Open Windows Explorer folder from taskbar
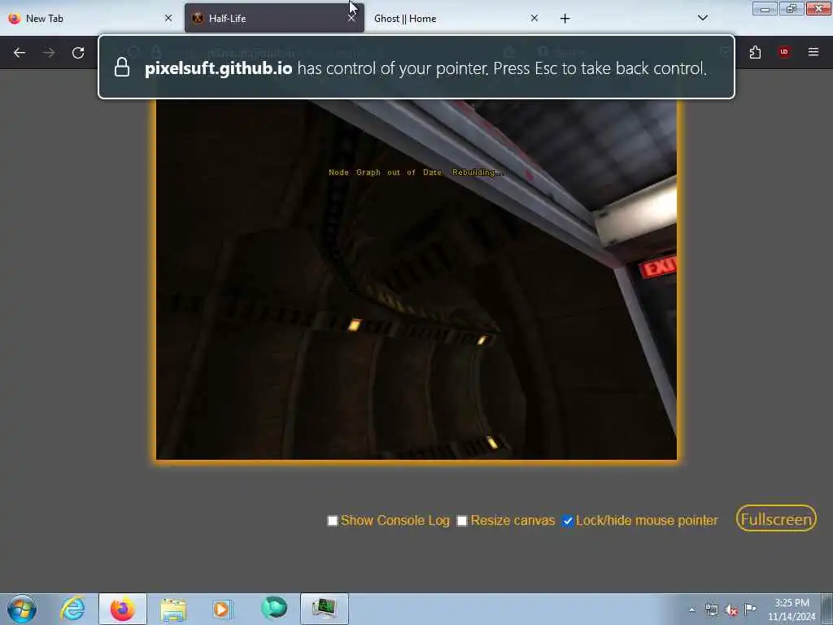The image size is (833, 625). coord(173,609)
